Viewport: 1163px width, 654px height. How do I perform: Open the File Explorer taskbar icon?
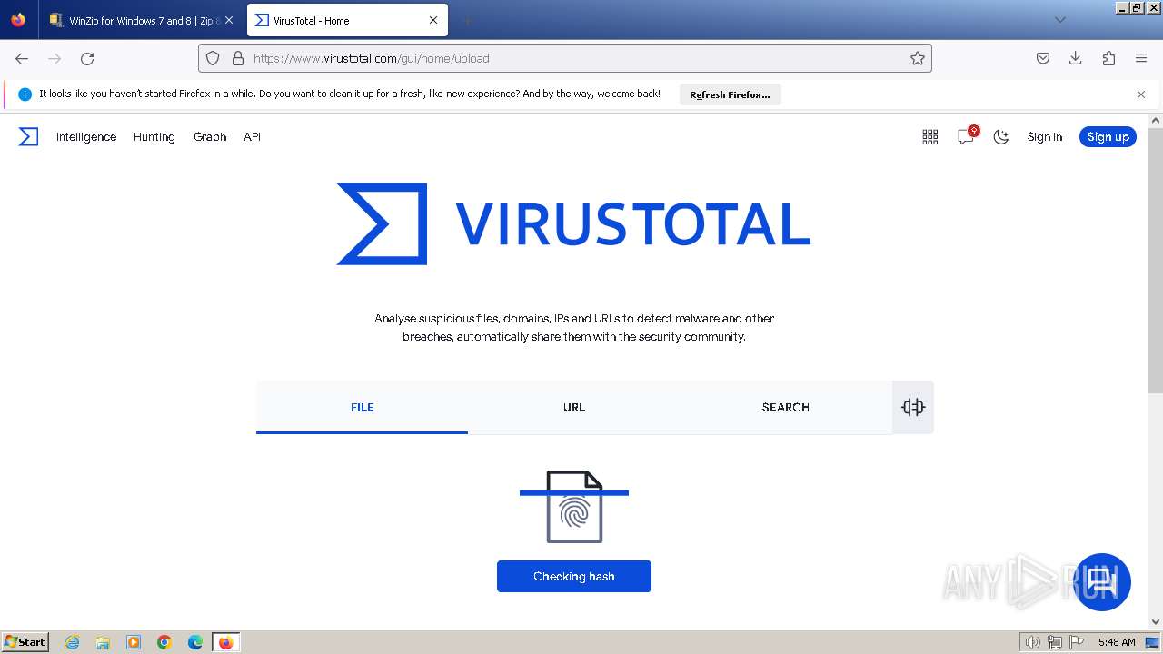point(103,642)
